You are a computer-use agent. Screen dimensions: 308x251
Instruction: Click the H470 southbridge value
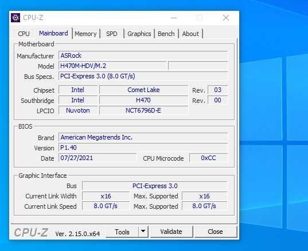(x=143, y=100)
